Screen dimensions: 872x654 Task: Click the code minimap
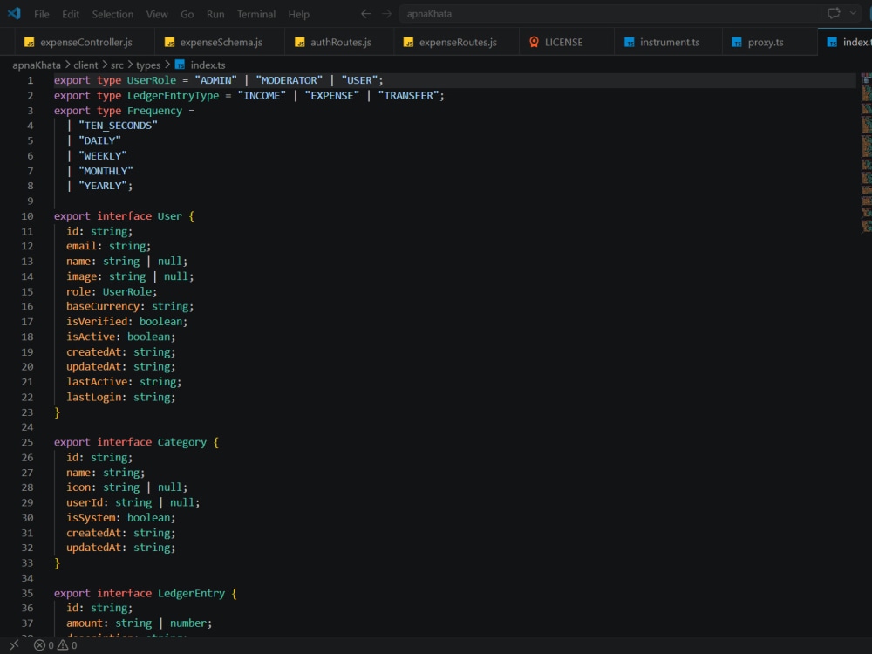tap(866, 153)
